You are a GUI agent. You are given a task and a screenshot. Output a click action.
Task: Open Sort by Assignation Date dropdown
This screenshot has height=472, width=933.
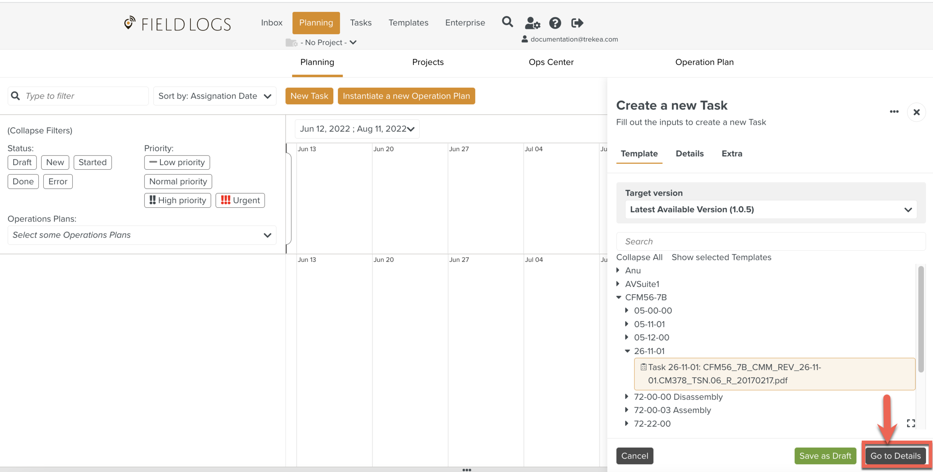coord(215,96)
